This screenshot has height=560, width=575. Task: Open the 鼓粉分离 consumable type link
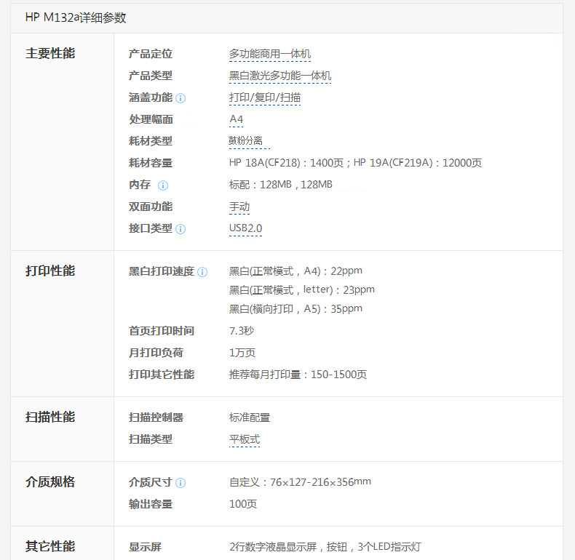coord(246,141)
